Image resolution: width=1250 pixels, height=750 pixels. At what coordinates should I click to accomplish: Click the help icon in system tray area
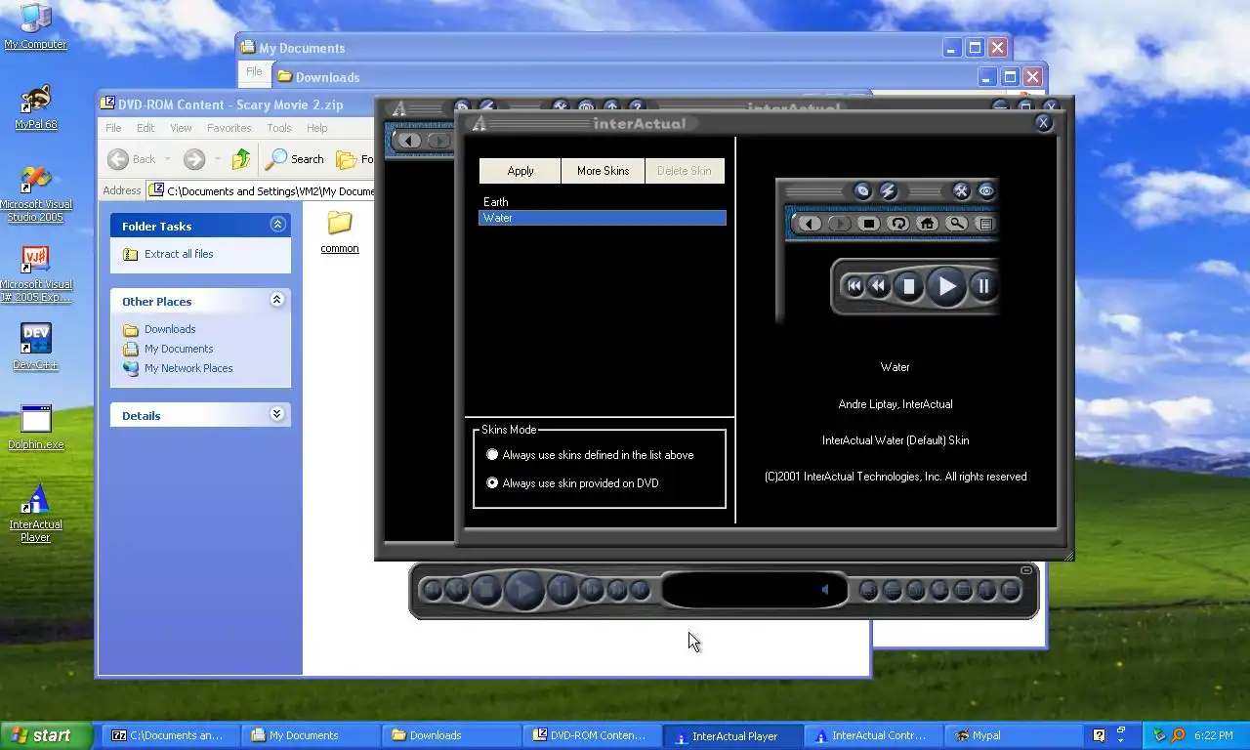tap(1099, 735)
